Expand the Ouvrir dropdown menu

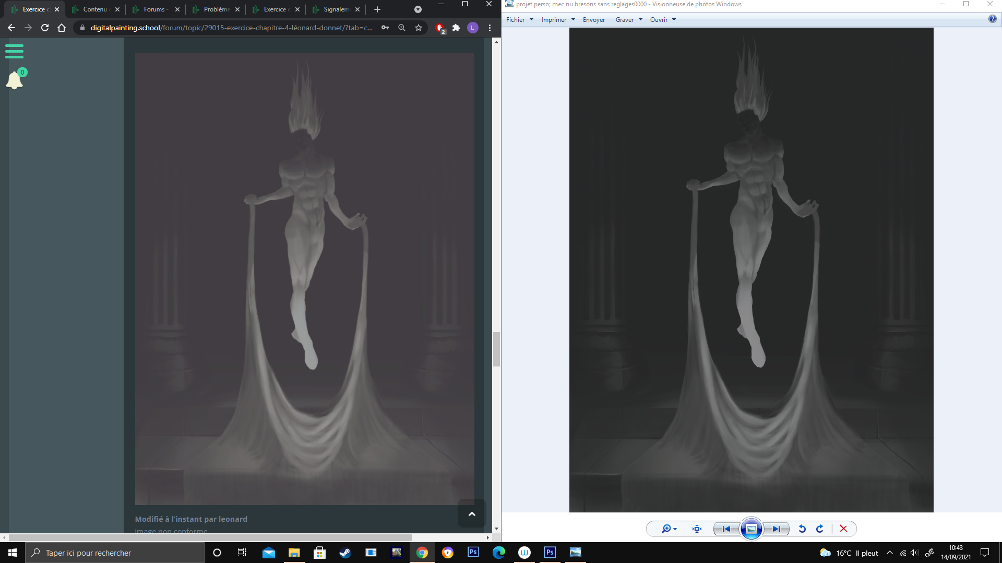coord(663,20)
